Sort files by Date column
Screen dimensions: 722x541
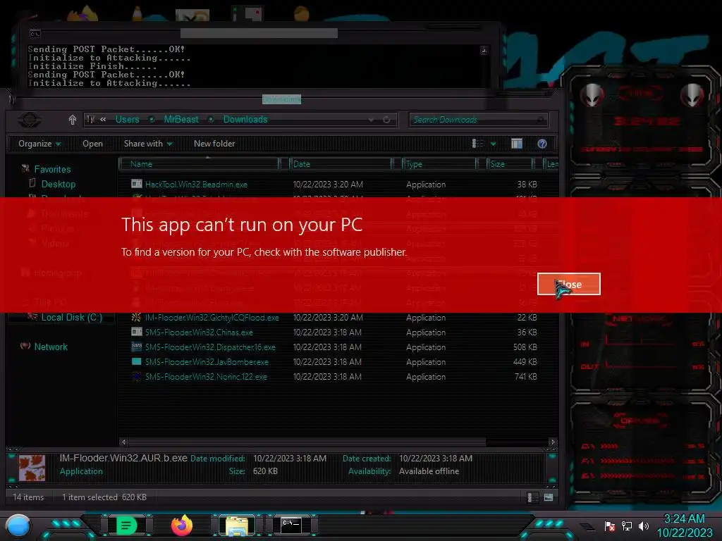[x=341, y=163]
